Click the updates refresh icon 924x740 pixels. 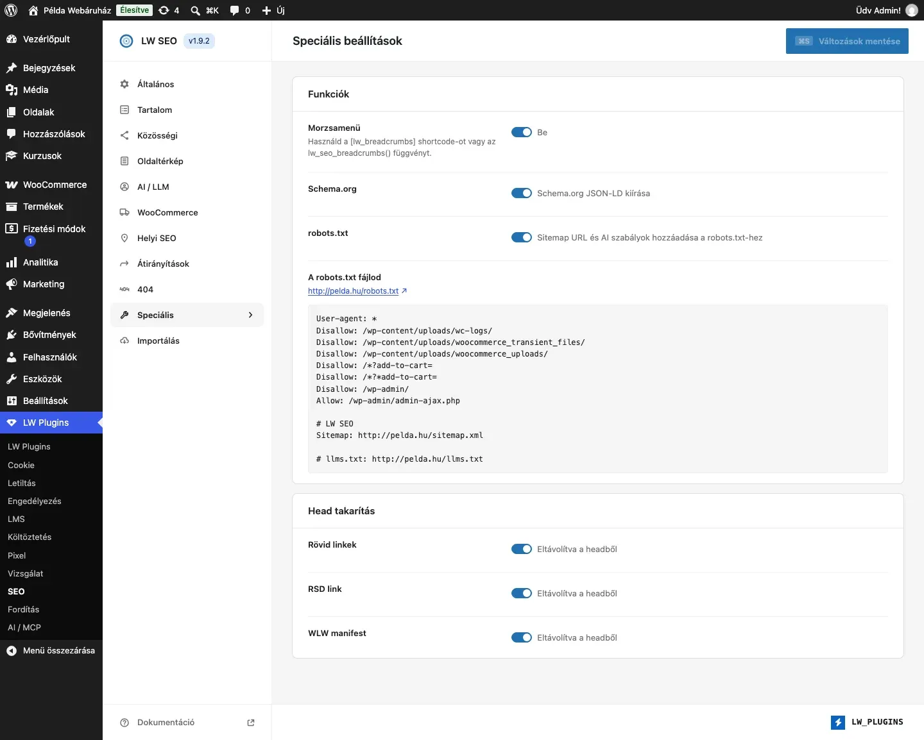[x=164, y=10]
